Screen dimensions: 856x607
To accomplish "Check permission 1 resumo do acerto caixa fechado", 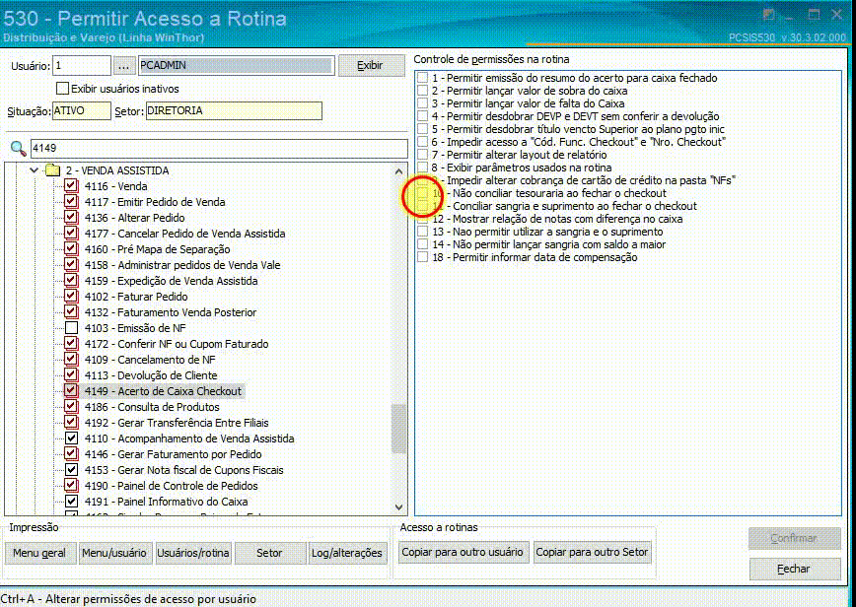I will coord(422,78).
